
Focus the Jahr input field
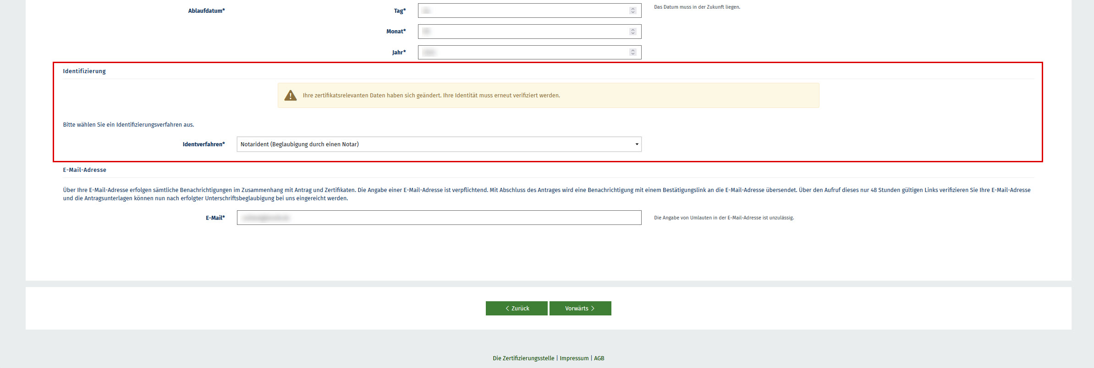pyautogui.click(x=522, y=53)
